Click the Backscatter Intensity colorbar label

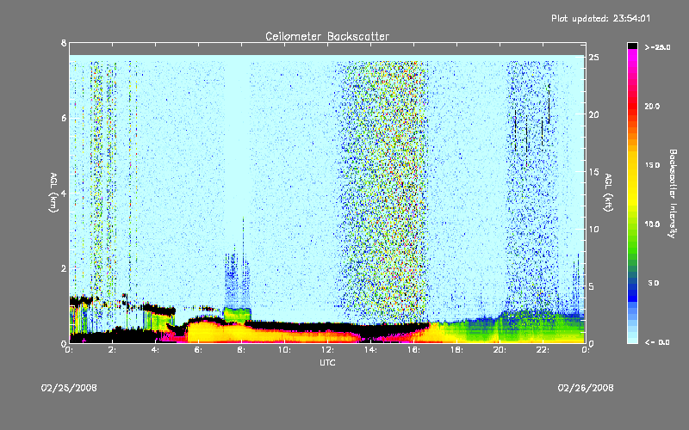673,193
